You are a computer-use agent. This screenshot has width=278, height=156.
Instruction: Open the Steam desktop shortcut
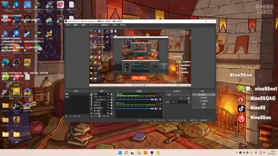[x=27, y=35]
